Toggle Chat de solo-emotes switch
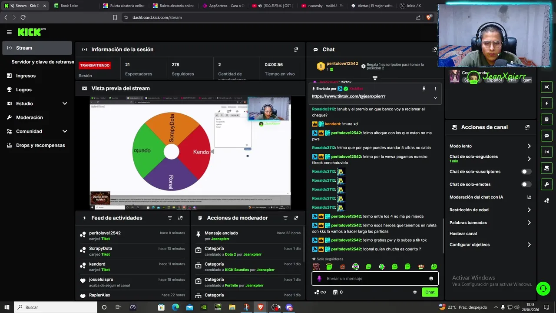This screenshot has width=556, height=313. pos(526,184)
